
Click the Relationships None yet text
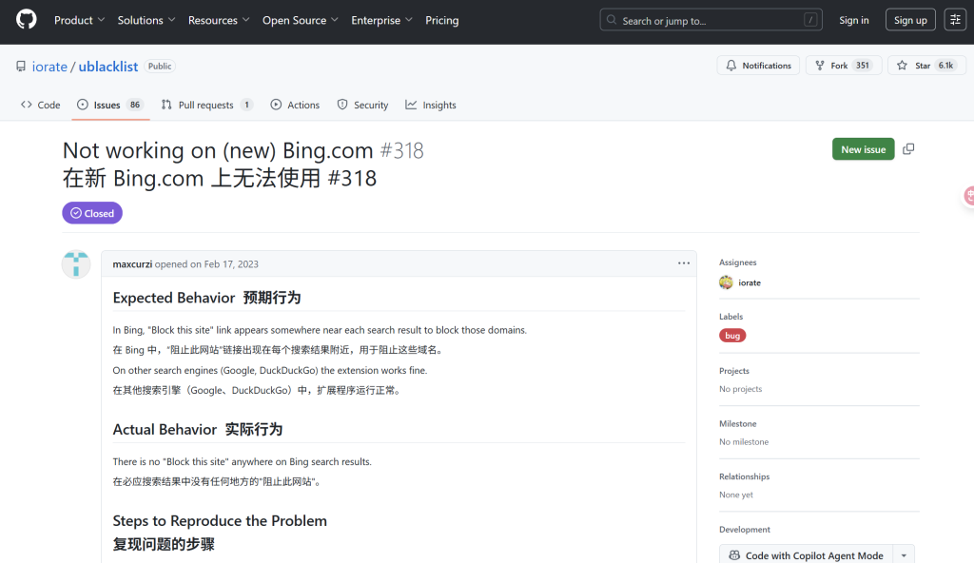point(736,495)
